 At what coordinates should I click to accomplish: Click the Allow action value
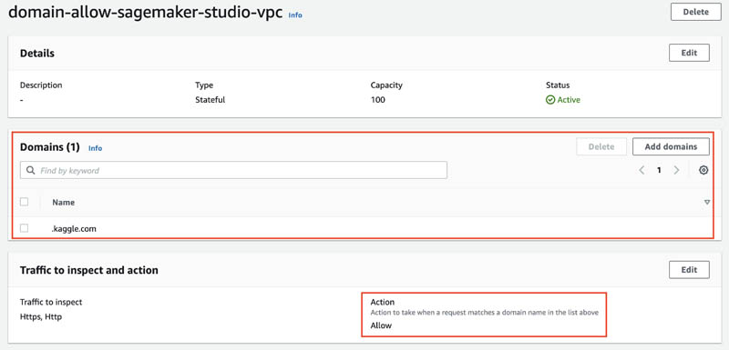pyautogui.click(x=381, y=325)
